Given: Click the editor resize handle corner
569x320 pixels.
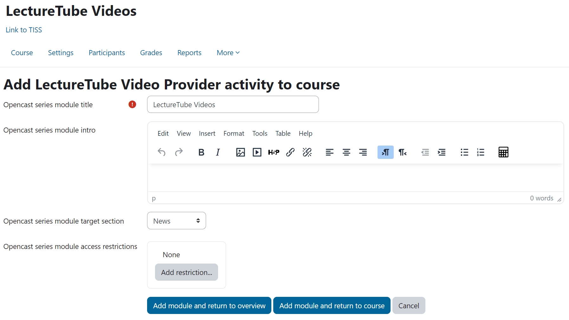Looking at the screenshot, I should click(x=559, y=199).
